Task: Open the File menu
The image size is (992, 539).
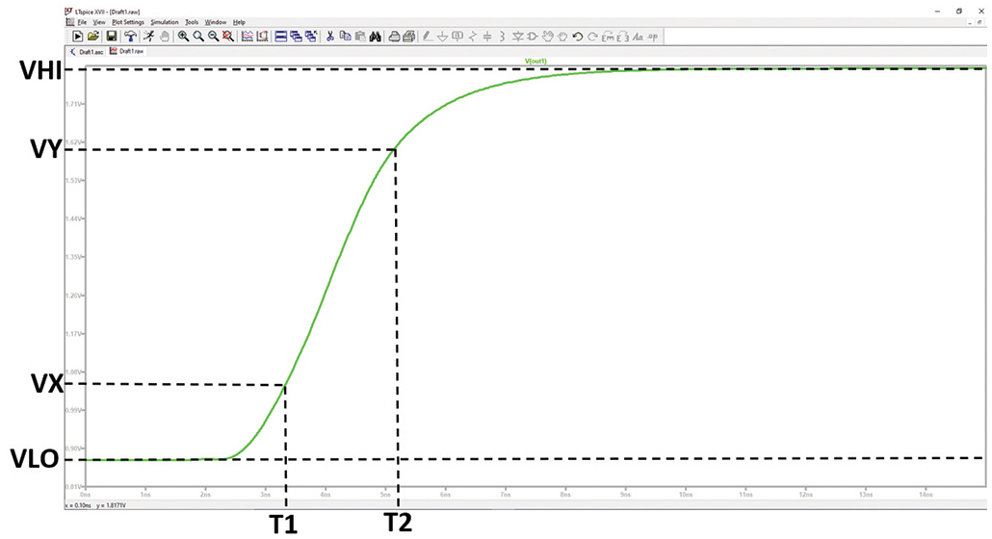Action: (82, 22)
